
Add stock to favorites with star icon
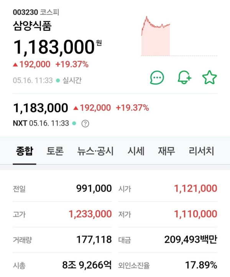point(209,78)
